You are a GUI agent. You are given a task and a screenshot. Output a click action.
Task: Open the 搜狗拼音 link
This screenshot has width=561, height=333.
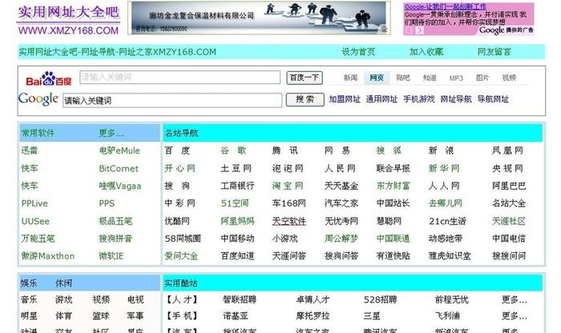[x=115, y=239]
